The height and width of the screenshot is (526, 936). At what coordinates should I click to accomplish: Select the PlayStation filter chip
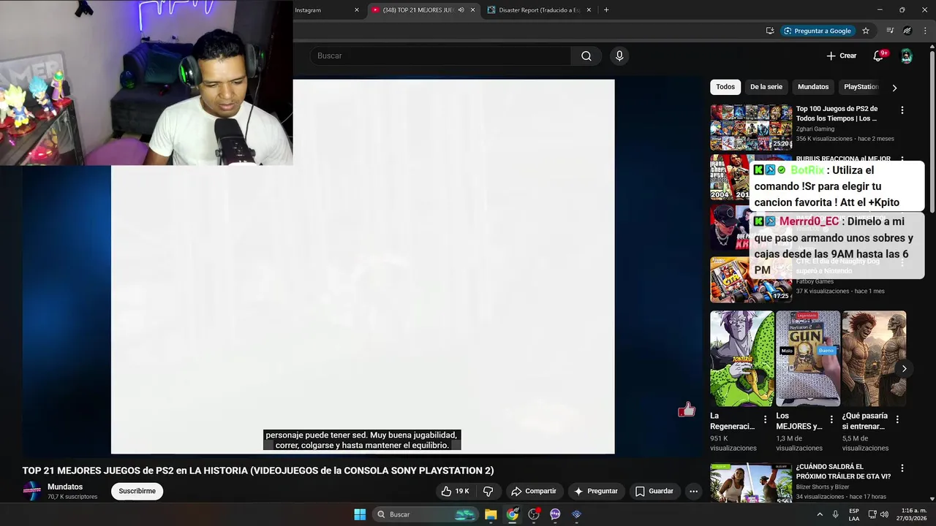click(861, 87)
